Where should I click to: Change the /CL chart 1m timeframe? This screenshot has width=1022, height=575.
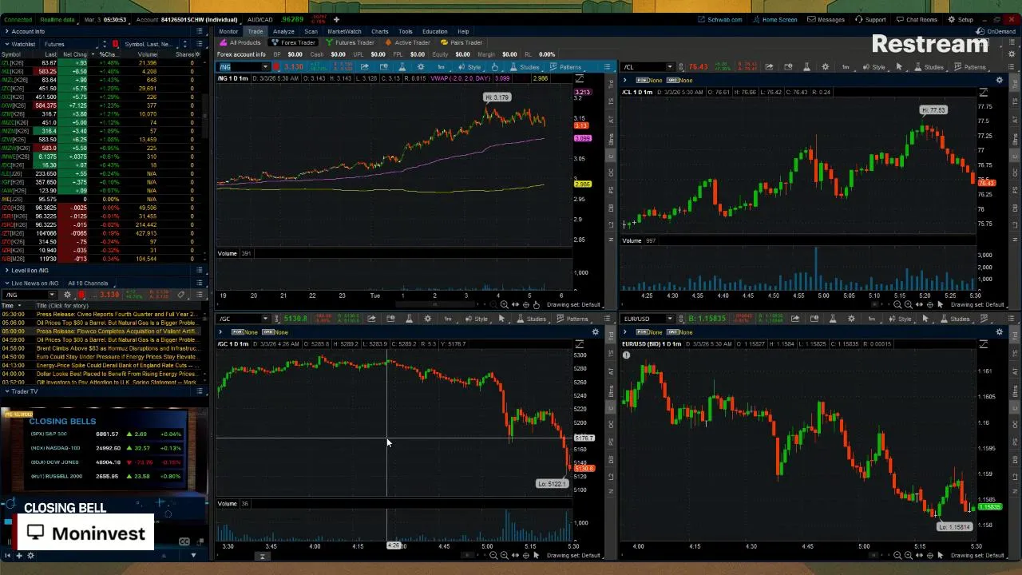tap(846, 67)
